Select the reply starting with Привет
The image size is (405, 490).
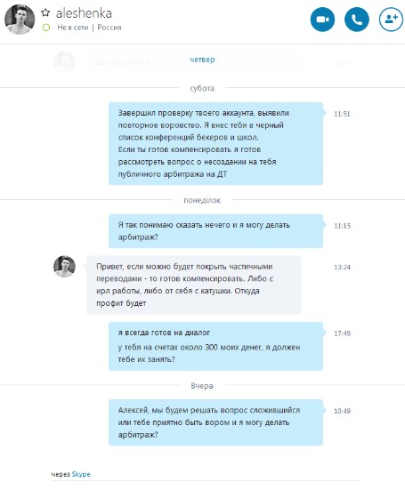click(193, 285)
